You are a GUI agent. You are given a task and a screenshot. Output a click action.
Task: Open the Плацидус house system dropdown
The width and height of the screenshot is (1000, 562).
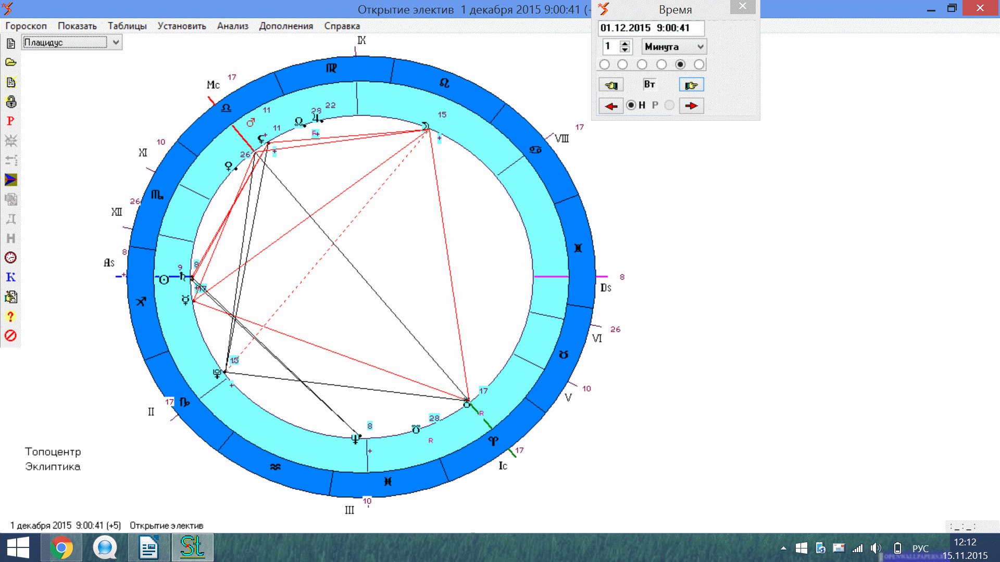click(x=116, y=42)
